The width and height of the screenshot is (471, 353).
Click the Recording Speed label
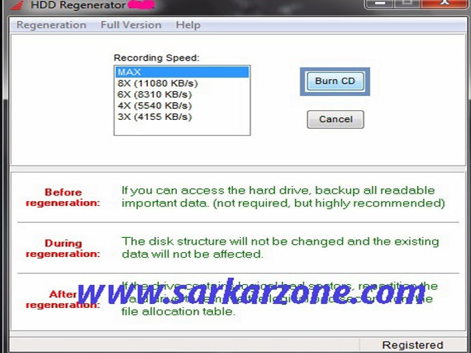point(156,57)
